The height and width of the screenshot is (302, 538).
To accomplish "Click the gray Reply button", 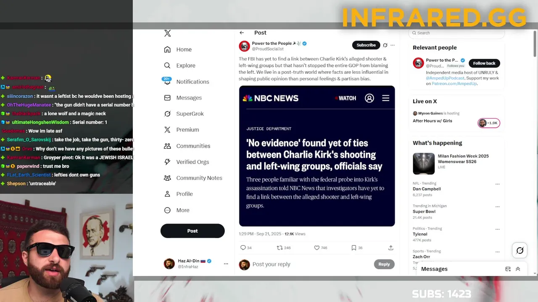I will pyautogui.click(x=384, y=264).
